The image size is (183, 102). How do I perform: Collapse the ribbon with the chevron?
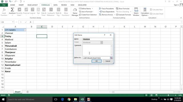(x=181, y=18)
